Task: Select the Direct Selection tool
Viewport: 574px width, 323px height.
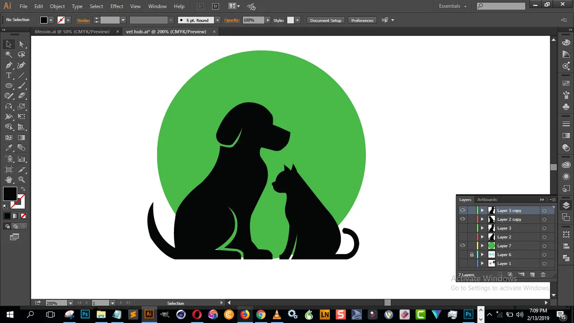Action: click(x=22, y=44)
